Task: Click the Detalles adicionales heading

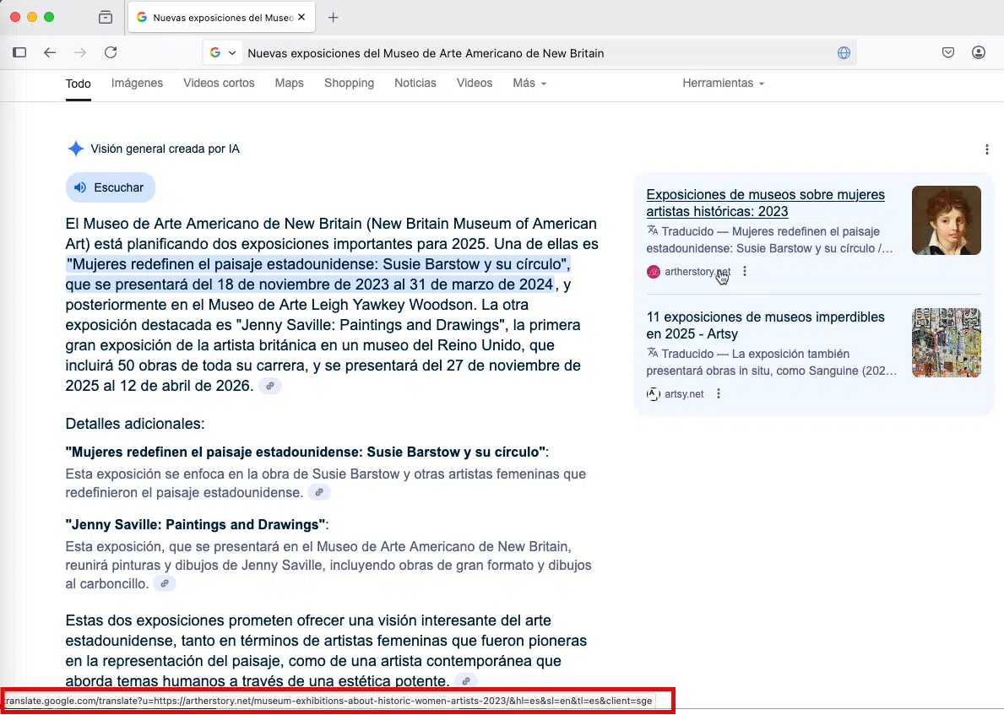Action: pos(135,424)
